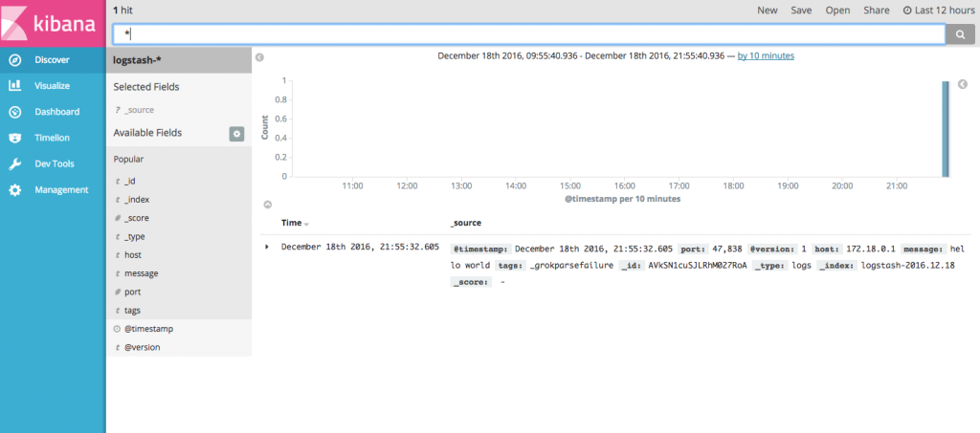Click Share in the top menu
Viewport: 980px width, 433px height.
pos(877,11)
